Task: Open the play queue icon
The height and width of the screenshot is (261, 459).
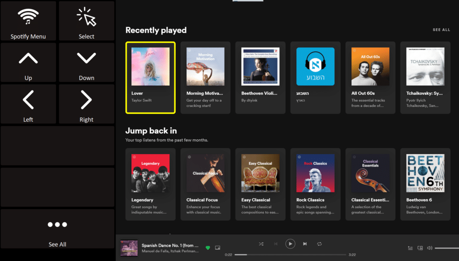Action: [x=411, y=248]
